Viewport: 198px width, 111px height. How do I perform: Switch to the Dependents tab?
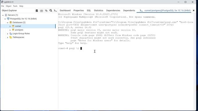(129, 10)
